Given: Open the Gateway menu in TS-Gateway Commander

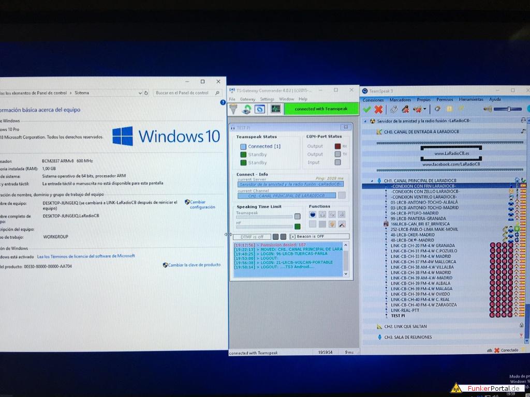Looking at the screenshot, I should pyautogui.click(x=247, y=99).
